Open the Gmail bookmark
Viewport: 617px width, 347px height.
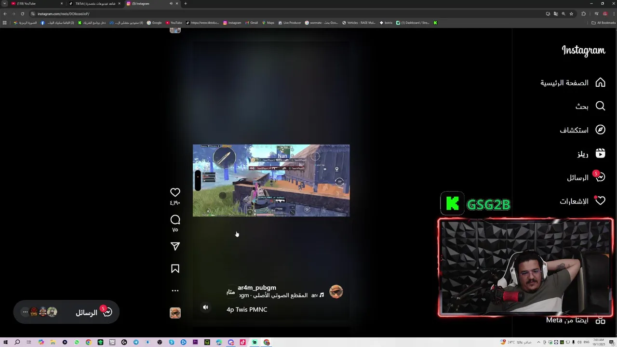coord(251,23)
